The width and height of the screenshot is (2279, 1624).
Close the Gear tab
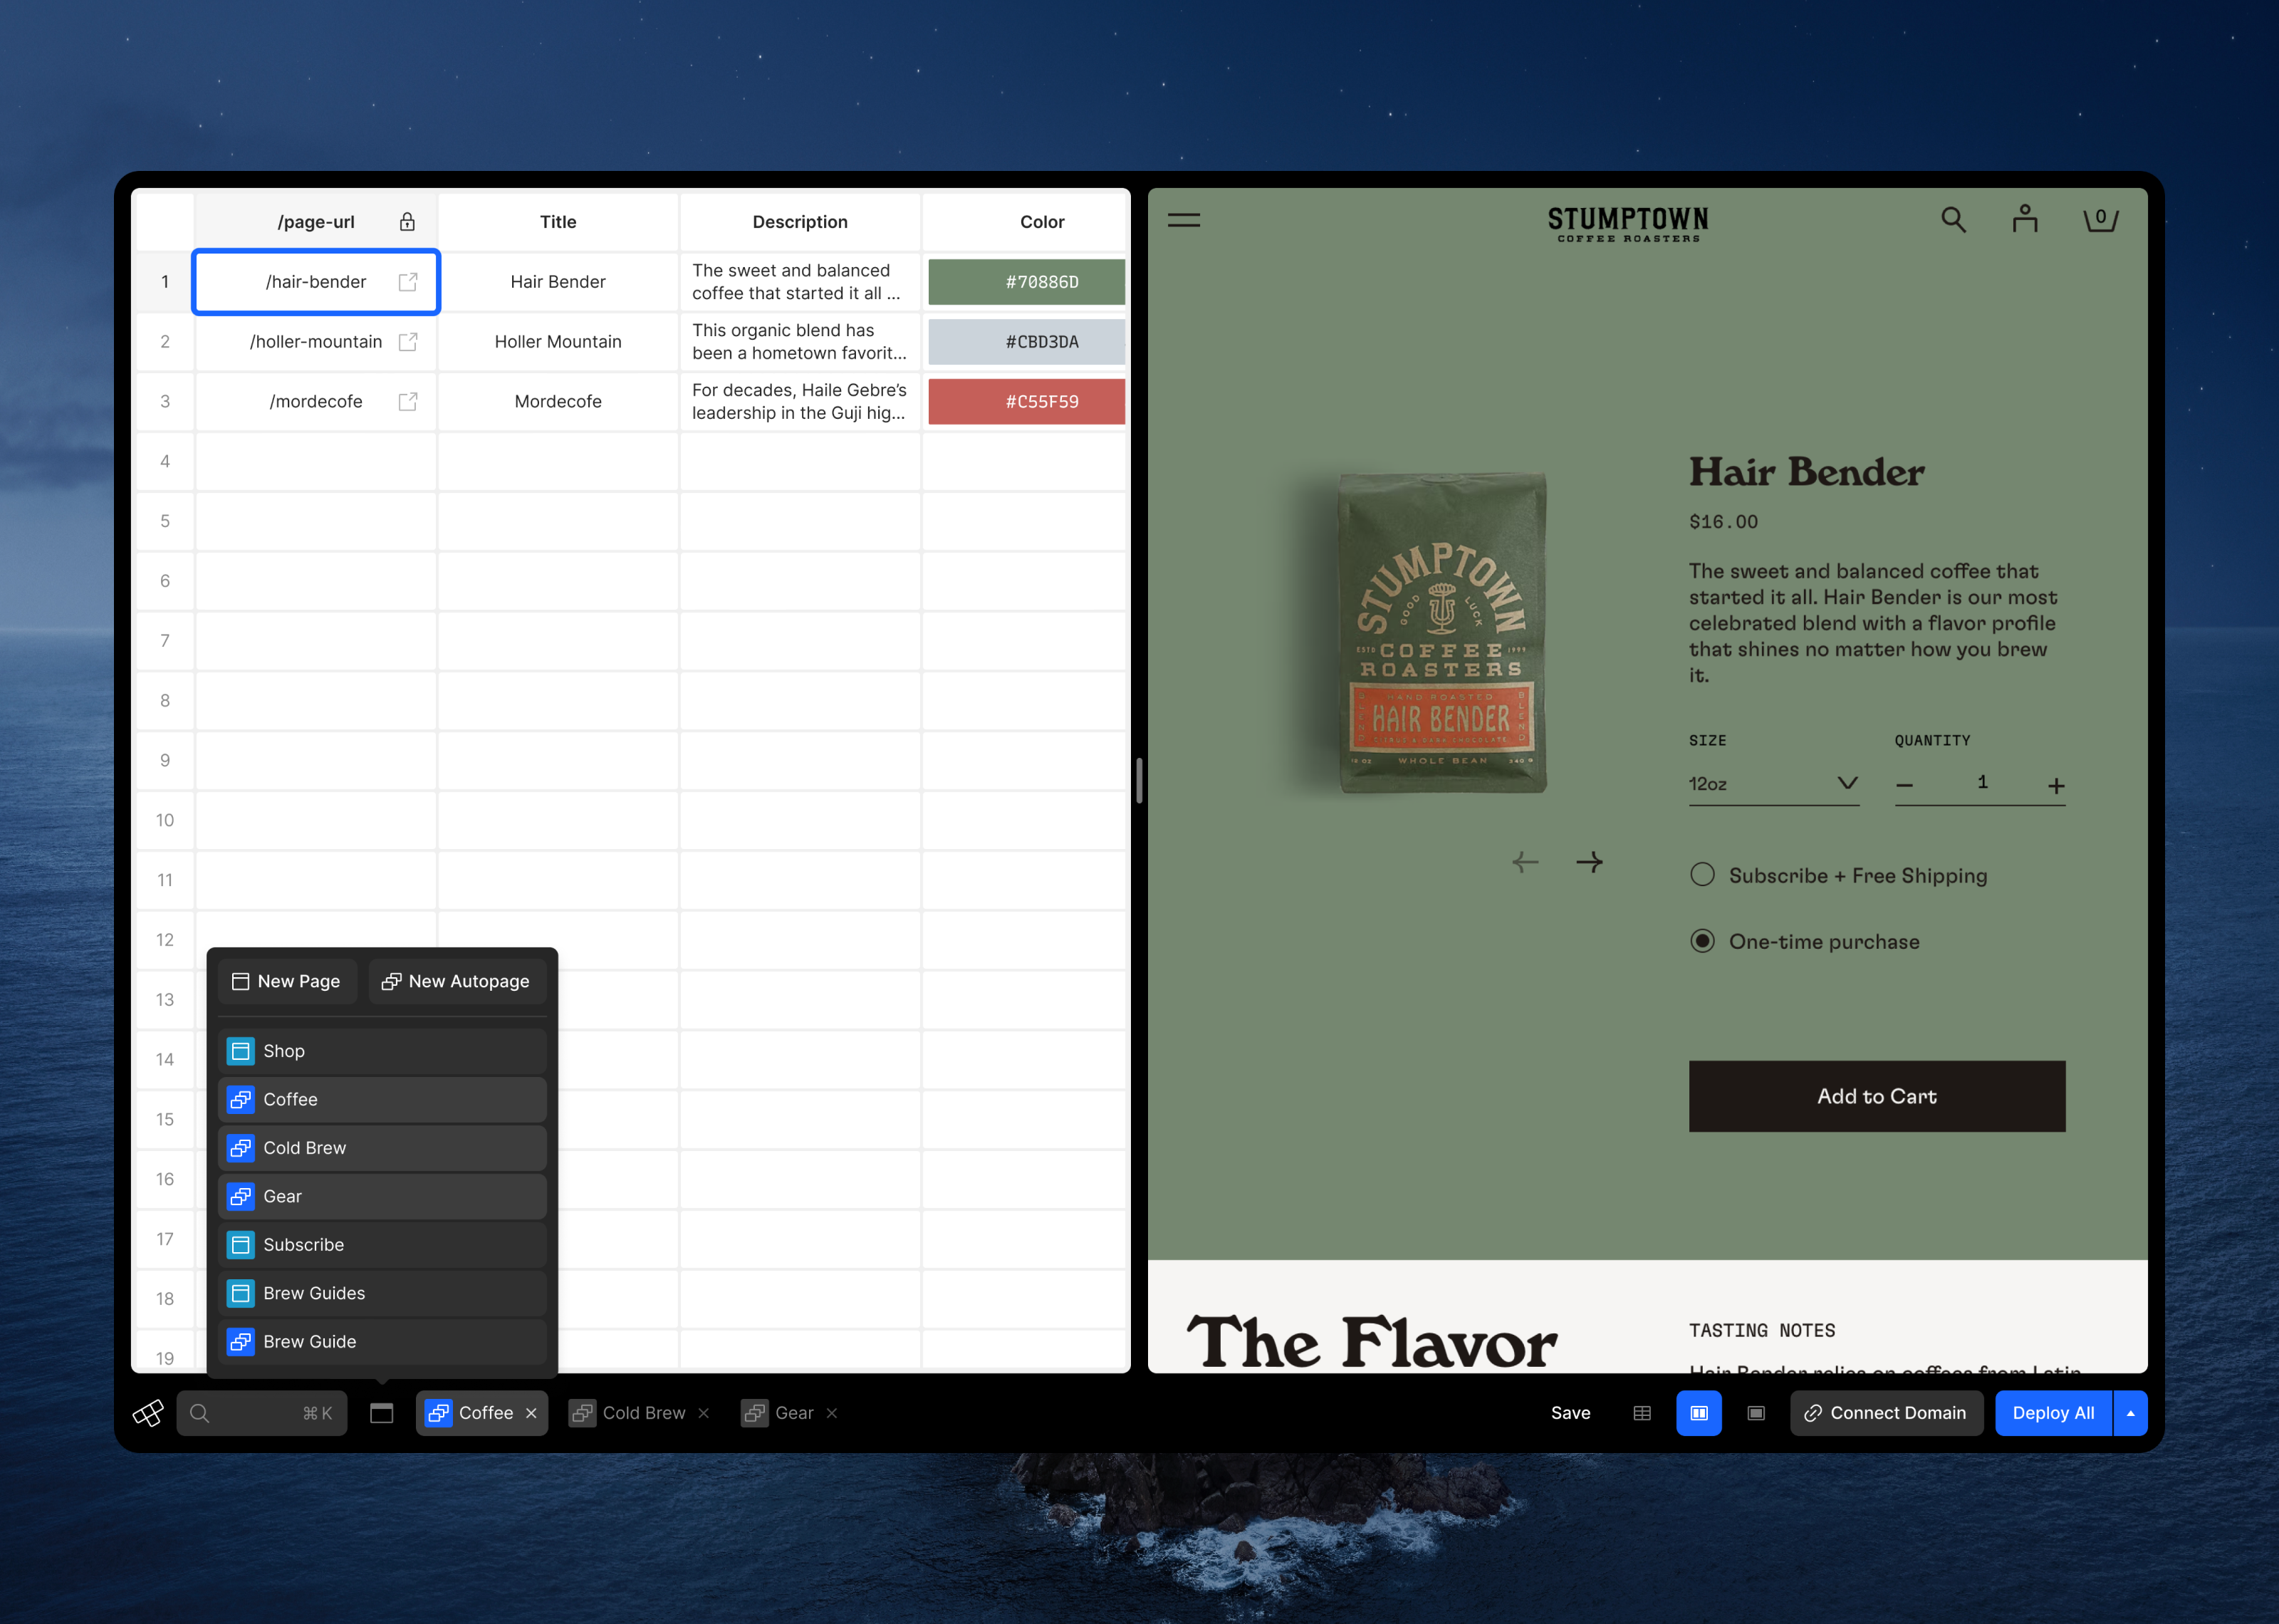(832, 1413)
